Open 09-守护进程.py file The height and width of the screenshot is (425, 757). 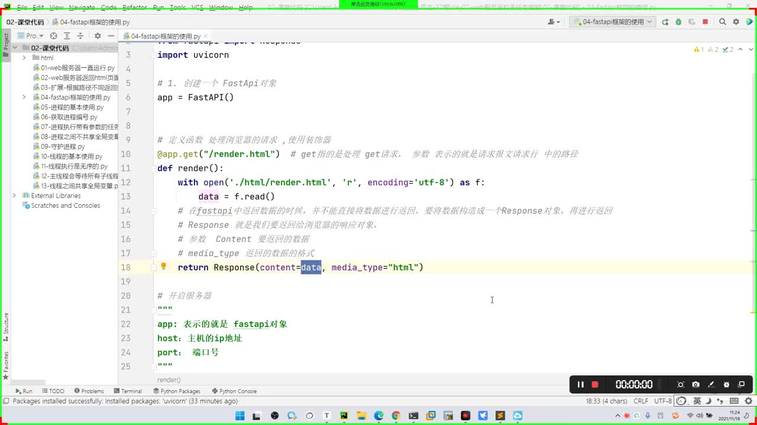coord(59,146)
